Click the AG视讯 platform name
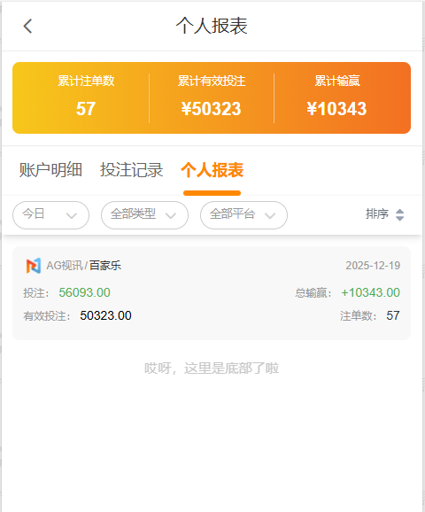The image size is (425, 512). tap(65, 266)
